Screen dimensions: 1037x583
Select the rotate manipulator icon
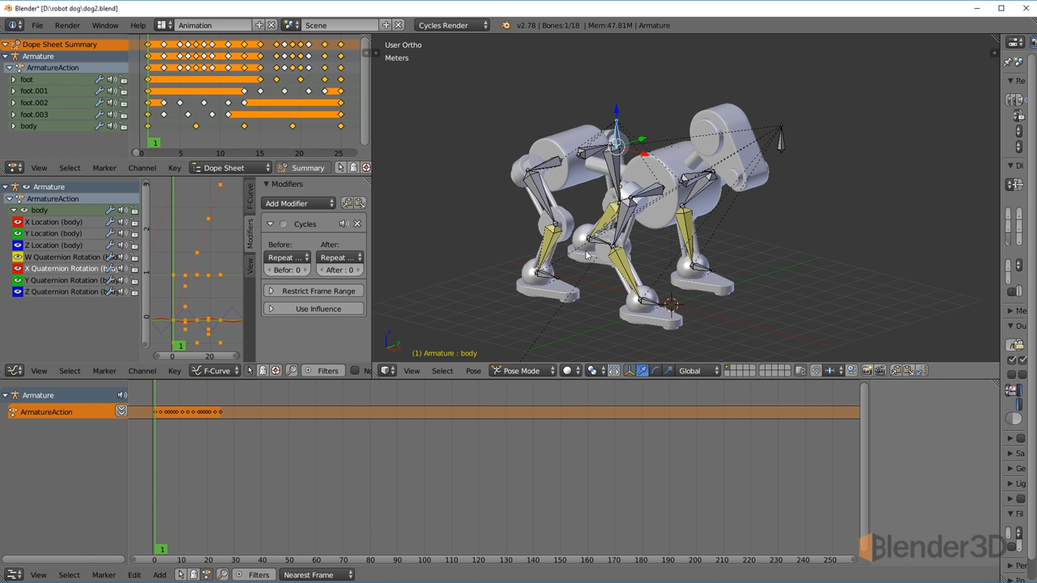655,371
